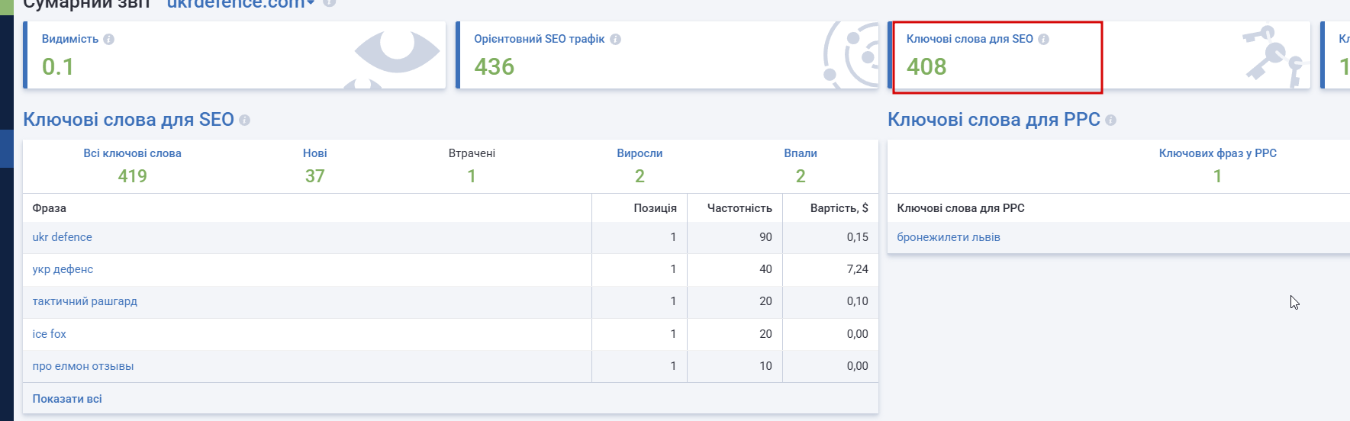Open the тактичний рашгард phrase link
Image resolution: width=1350 pixels, height=421 pixels.
(85, 301)
